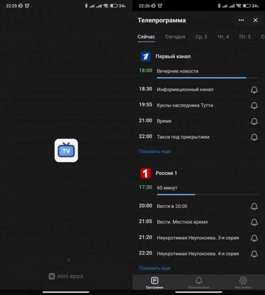Close the Телепрограмма mini app
Viewport: 265px width, 295px height.
pyautogui.click(x=255, y=20)
